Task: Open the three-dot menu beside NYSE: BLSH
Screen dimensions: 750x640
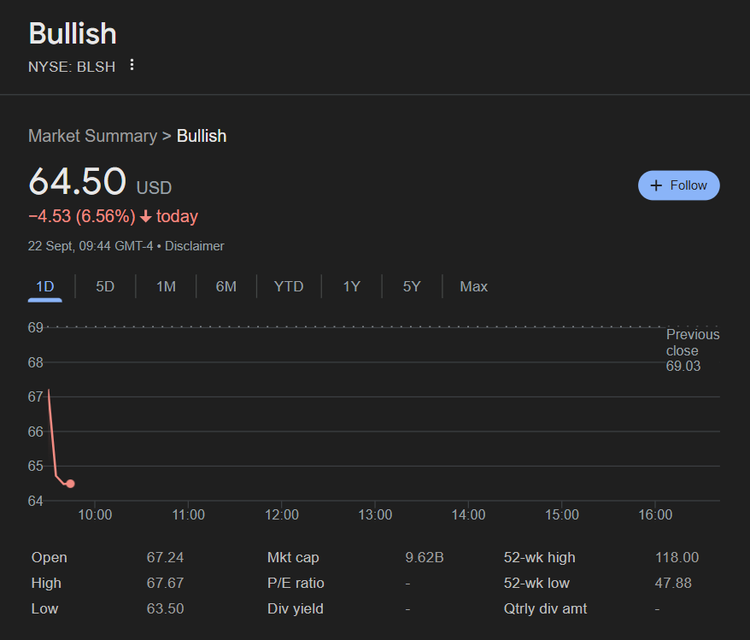Action: click(x=132, y=65)
